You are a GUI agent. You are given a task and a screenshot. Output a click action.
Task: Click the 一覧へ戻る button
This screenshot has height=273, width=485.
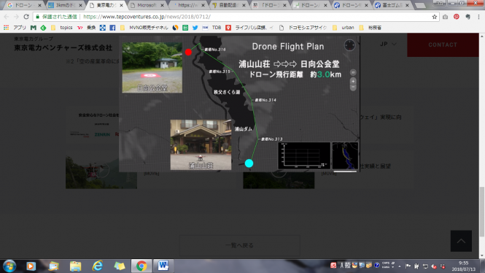239,245
